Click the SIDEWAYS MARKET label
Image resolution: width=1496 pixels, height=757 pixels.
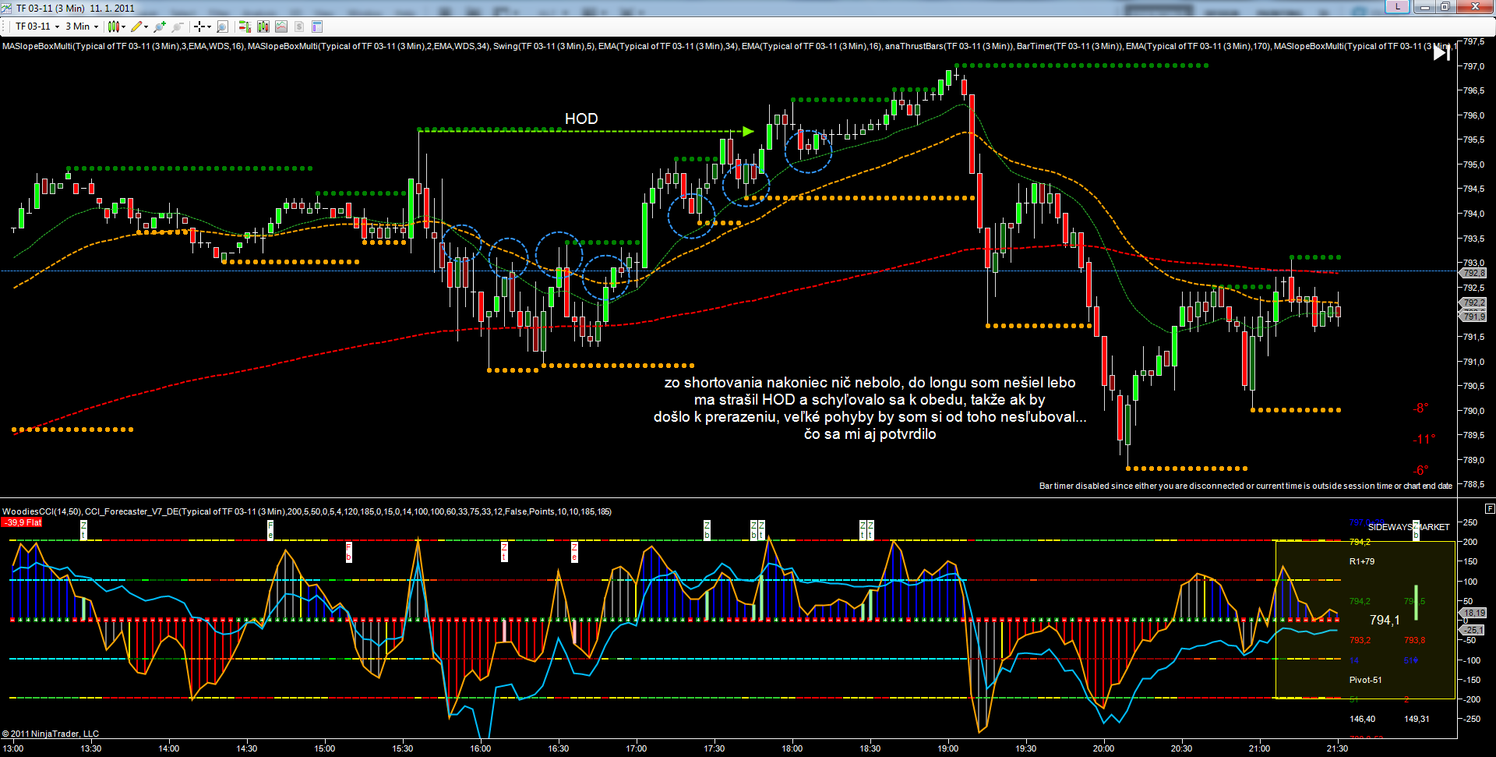tap(1409, 527)
